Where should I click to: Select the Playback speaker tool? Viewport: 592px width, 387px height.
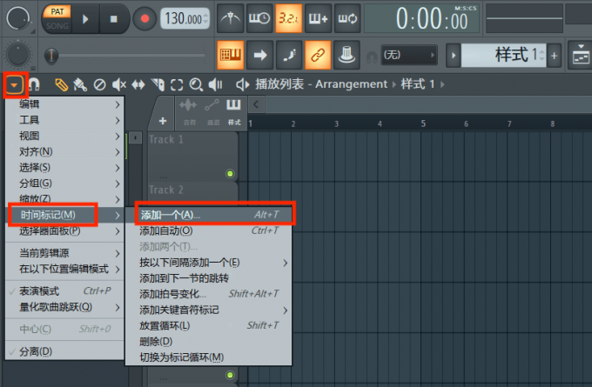(x=216, y=84)
